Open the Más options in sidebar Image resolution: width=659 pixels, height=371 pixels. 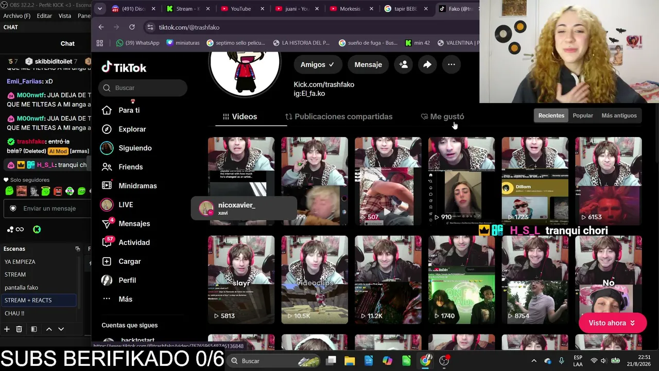click(x=117, y=299)
